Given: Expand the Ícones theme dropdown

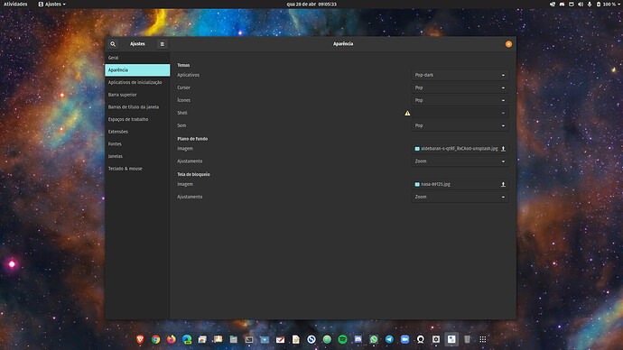Looking at the screenshot, I should (460, 100).
